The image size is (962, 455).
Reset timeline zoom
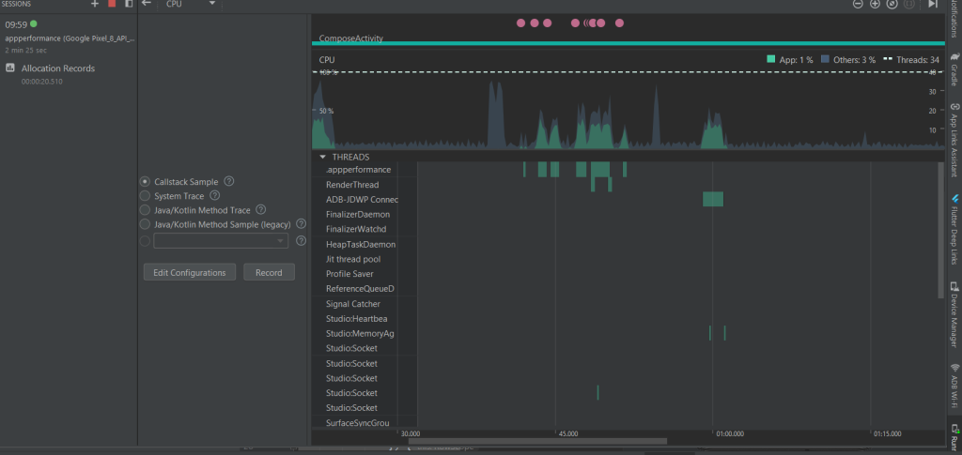(892, 4)
